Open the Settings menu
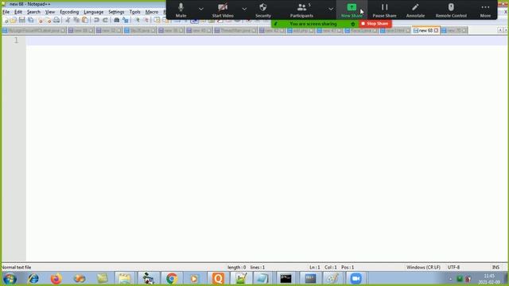 (x=116, y=12)
